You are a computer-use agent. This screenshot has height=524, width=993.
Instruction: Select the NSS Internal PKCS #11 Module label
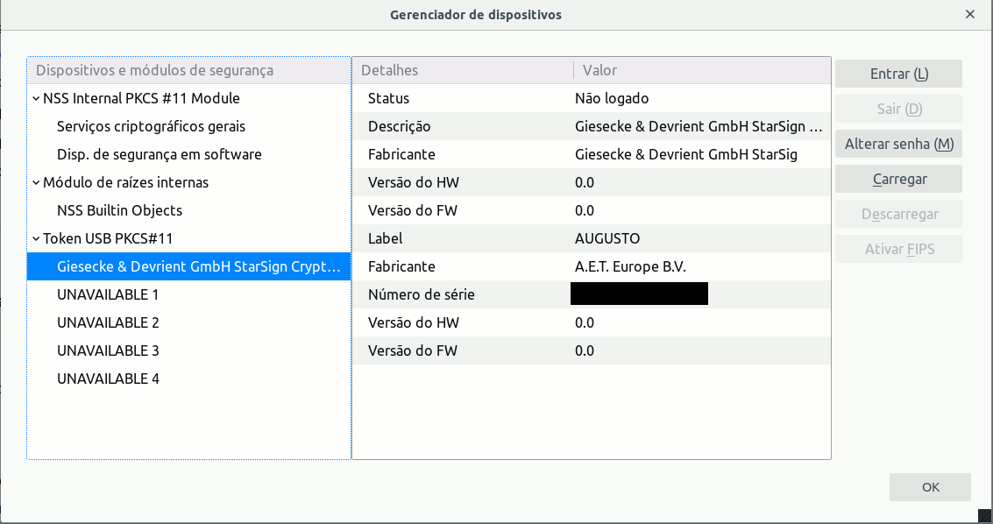141,99
